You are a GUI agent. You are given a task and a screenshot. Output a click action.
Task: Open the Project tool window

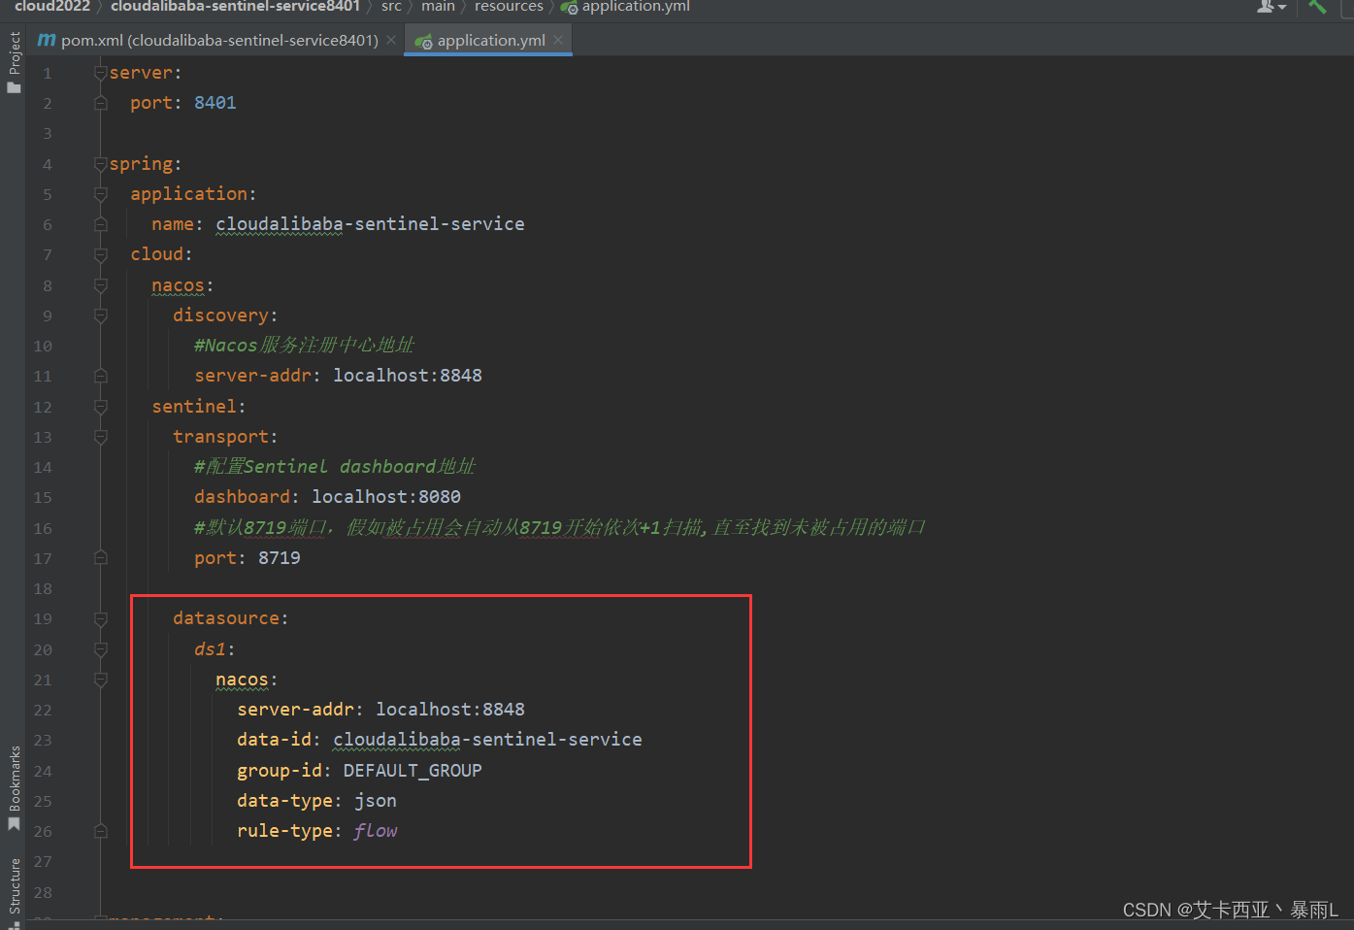pyautogui.click(x=14, y=62)
